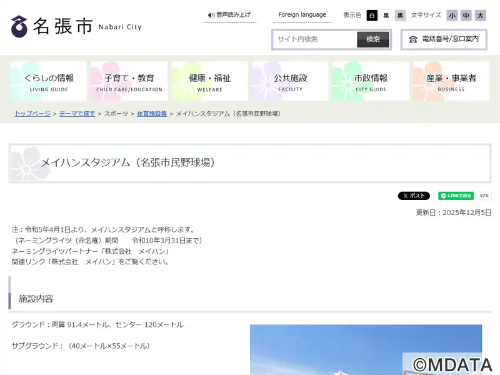
Task: Set text size to small 小
Action: click(452, 16)
